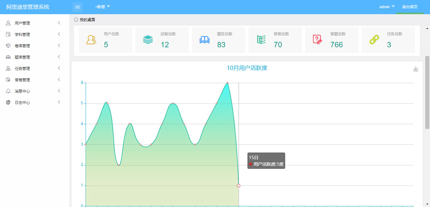Click the blue book icon in 题目总数 card
This screenshot has width=430, height=207.
click(205, 40)
